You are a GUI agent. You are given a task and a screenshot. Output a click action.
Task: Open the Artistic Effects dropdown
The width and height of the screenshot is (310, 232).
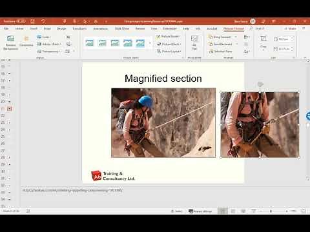point(49,44)
